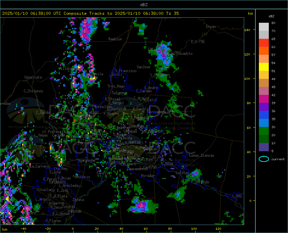Click the 'Tz 35' text in header
Image resolution: width=288 pixels, height=233 pixels.
[x=172, y=13]
